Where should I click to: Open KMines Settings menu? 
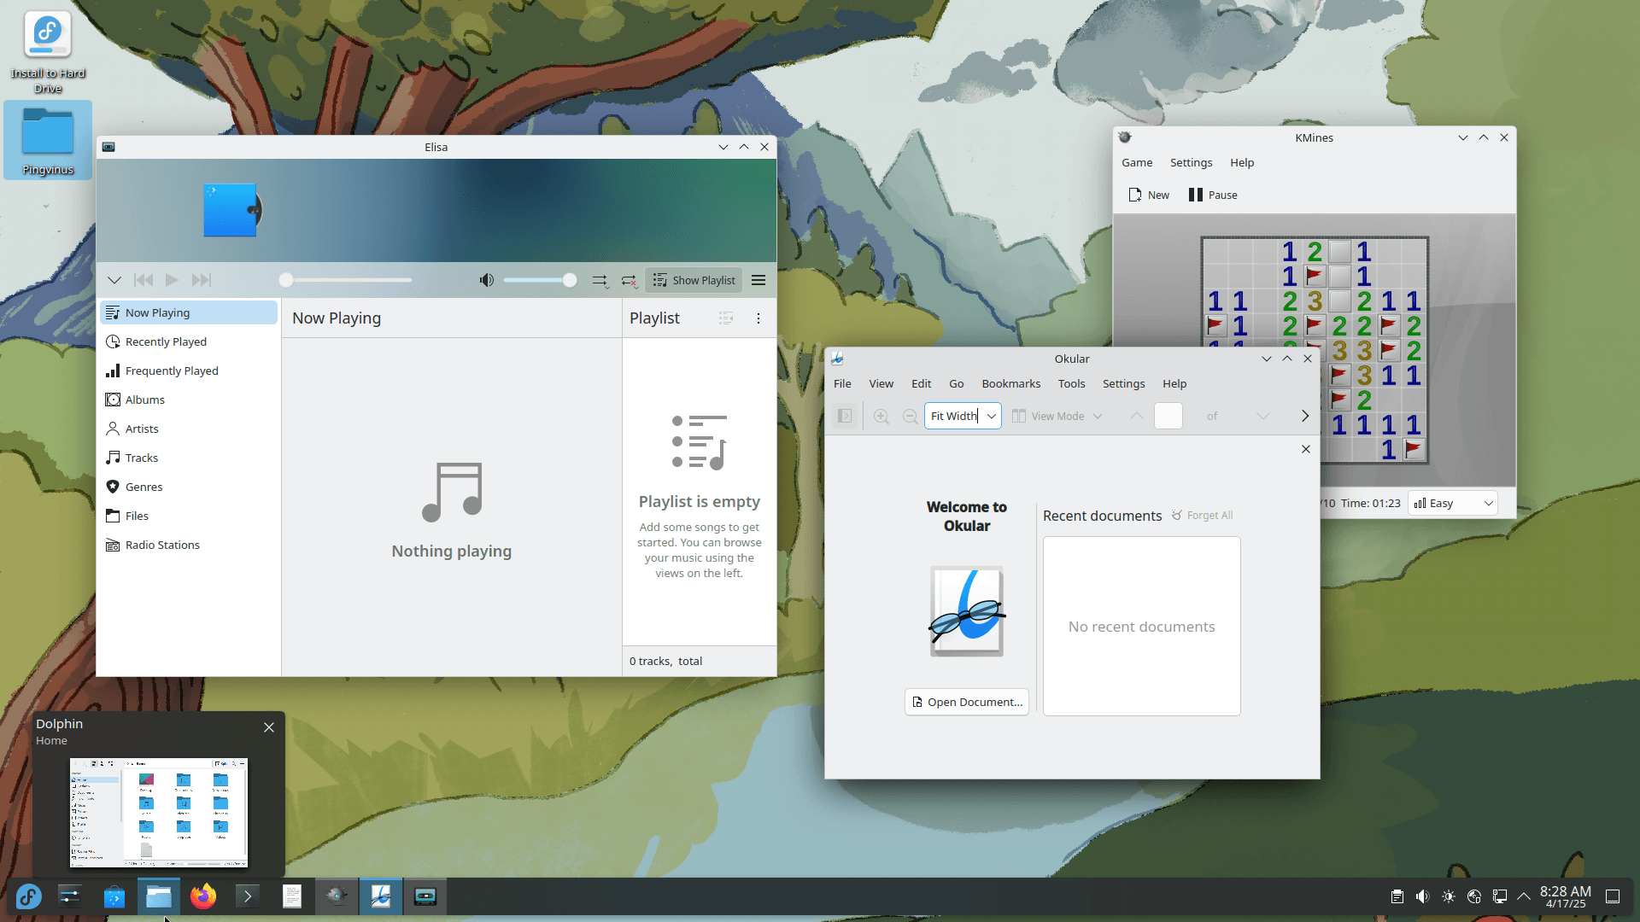(x=1191, y=162)
